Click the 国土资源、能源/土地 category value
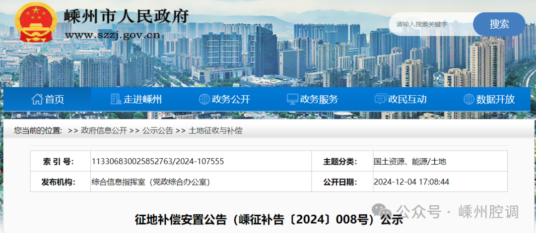The height and width of the screenshot is (233, 536). click(x=410, y=161)
